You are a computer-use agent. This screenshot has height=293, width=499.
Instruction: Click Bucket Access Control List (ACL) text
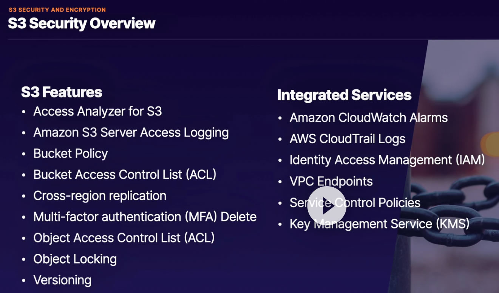pos(125,175)
